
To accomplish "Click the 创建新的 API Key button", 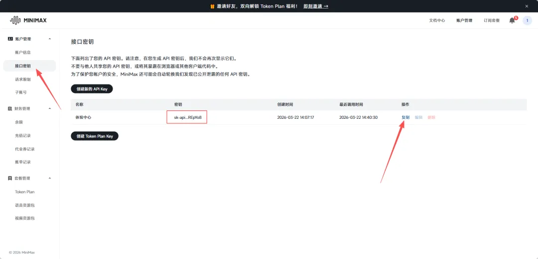I will tap(92, 88).
